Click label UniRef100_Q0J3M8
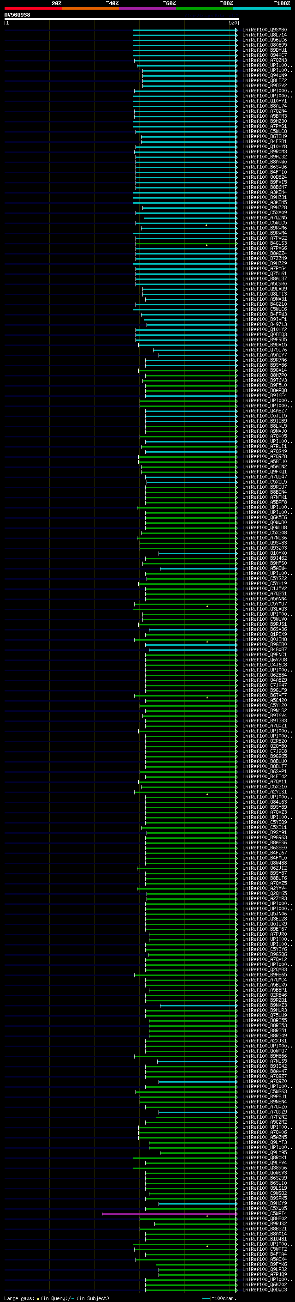 [x=264, y=639]
